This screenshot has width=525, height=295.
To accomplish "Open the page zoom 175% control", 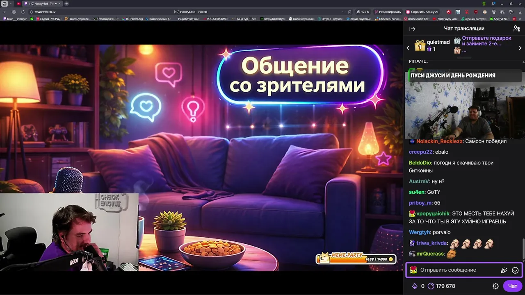I will 363,12.
